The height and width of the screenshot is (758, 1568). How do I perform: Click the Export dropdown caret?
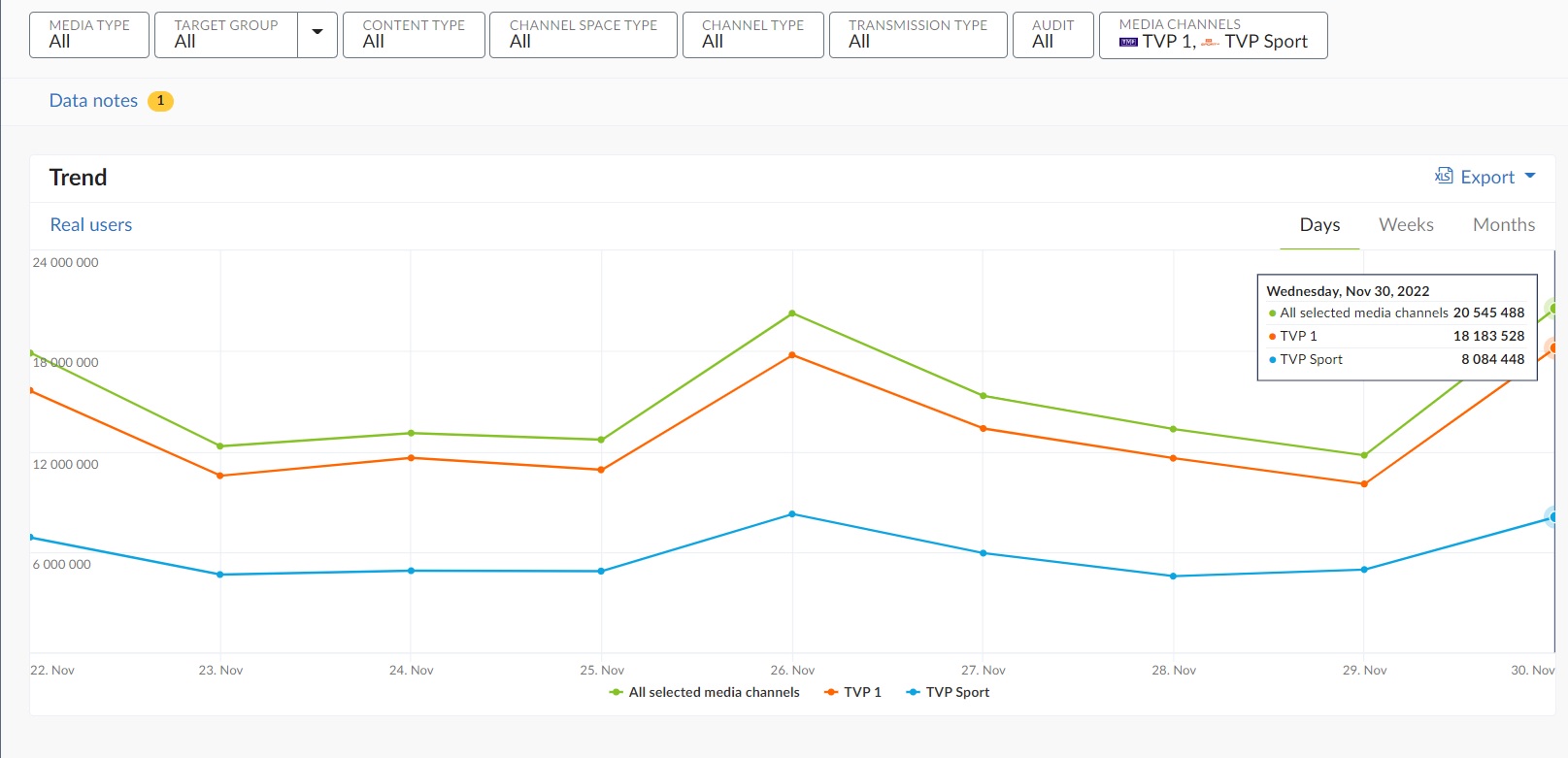[1530, 176]
